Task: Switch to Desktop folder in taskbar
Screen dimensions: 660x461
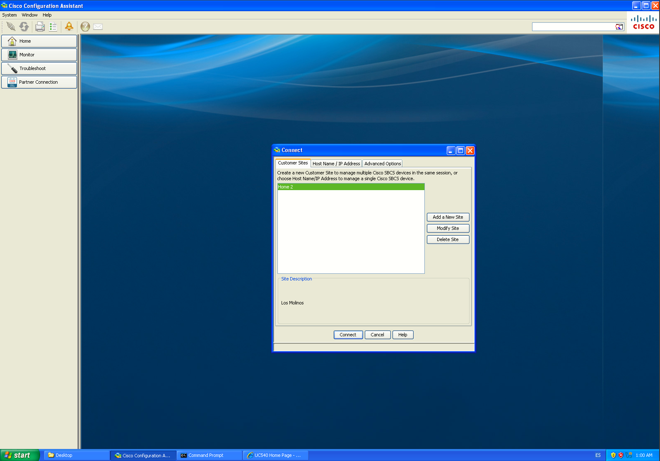Action: click(77, 455)
